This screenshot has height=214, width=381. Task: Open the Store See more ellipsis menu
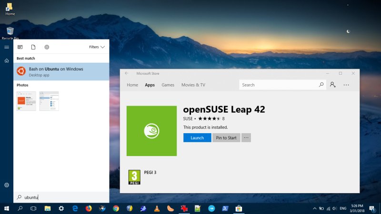click(346, 85)
